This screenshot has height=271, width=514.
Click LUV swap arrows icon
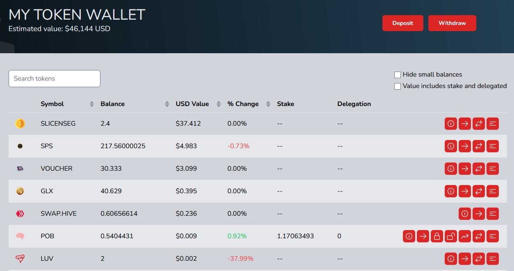479,259
